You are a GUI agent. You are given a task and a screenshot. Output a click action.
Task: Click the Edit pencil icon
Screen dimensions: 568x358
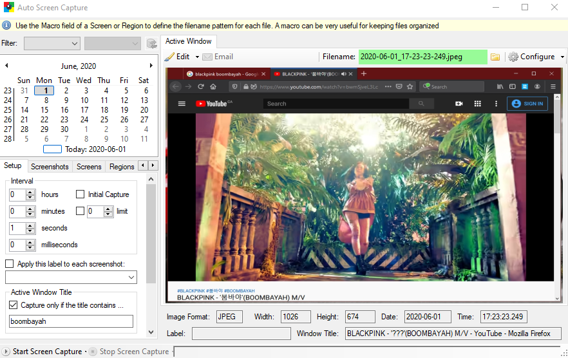[x=169, y=57]
